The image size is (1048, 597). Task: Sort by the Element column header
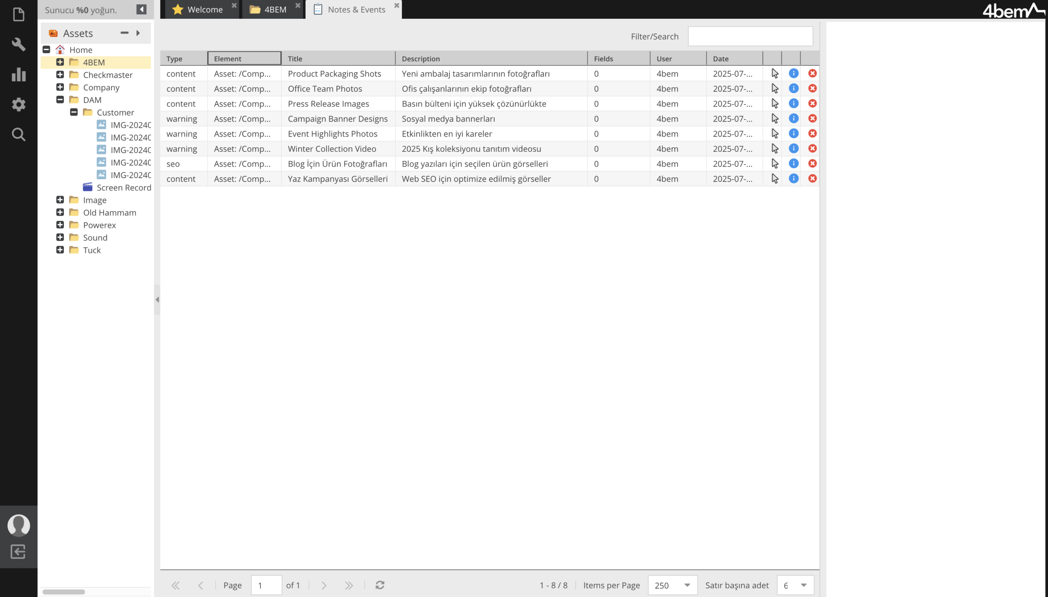244,59
